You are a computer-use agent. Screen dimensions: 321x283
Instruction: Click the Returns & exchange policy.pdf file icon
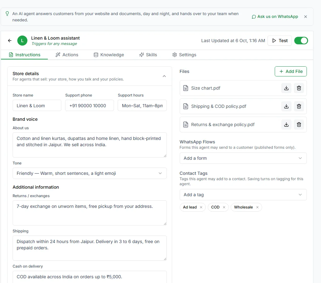185,125
